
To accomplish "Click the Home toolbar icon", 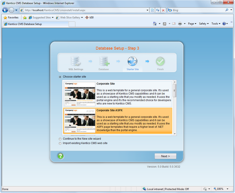I will 155,24.
